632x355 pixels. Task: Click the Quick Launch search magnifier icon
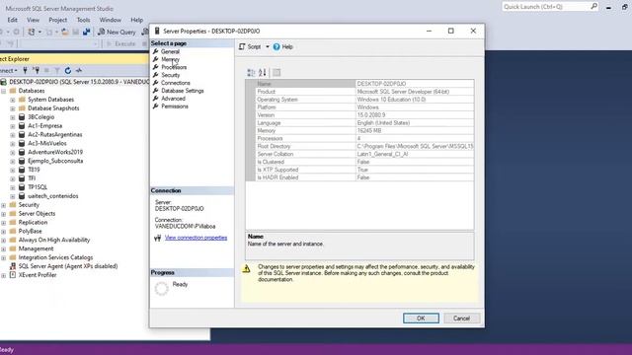click(594, 7)
